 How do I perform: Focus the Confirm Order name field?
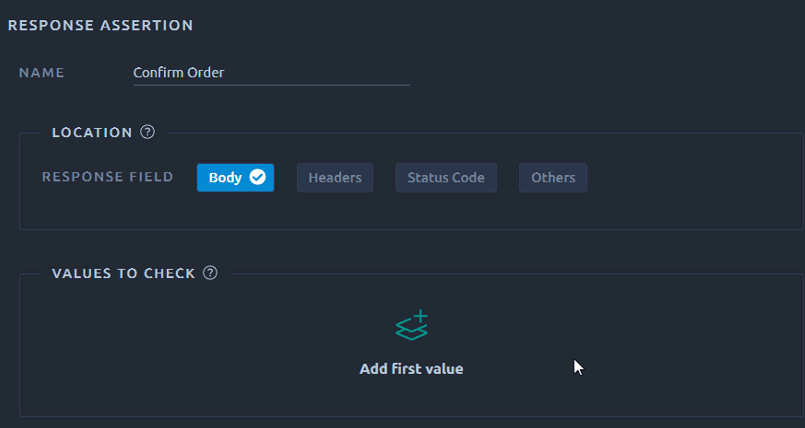[271, 73]
